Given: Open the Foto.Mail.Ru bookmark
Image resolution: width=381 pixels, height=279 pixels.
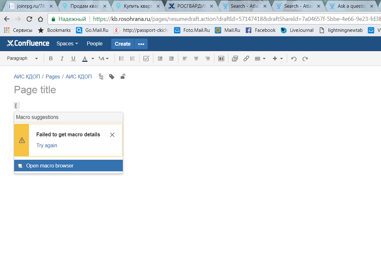Looking at the screenshot, I should pyautogui.click(x=192, y=30).
